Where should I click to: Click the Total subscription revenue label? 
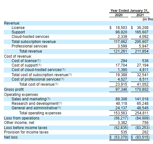click(x=34, y=42)
